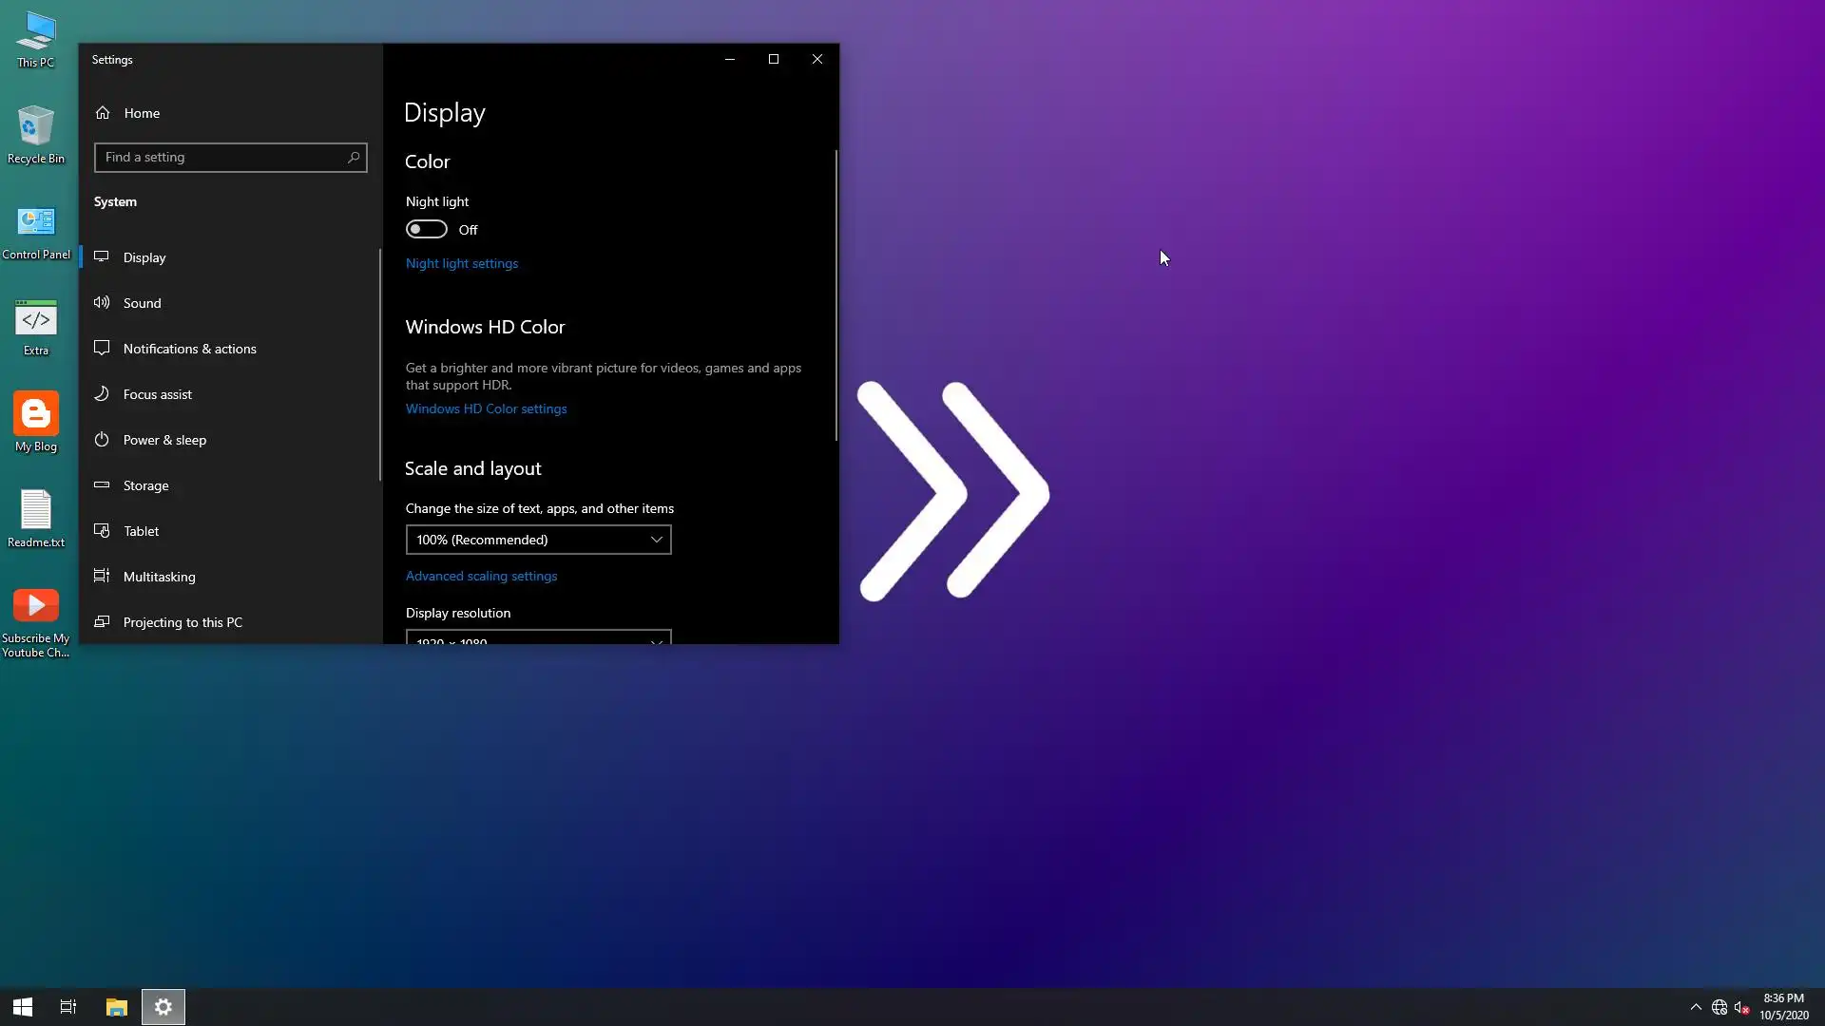Open Night light settings link
This screenshot has width=1825, height=1026.
[x=462, y=263]
